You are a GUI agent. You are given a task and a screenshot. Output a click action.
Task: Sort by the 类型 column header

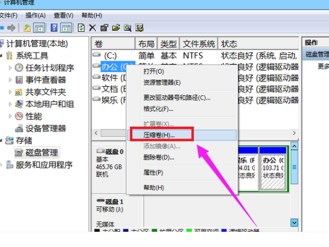tap(168, 44)
